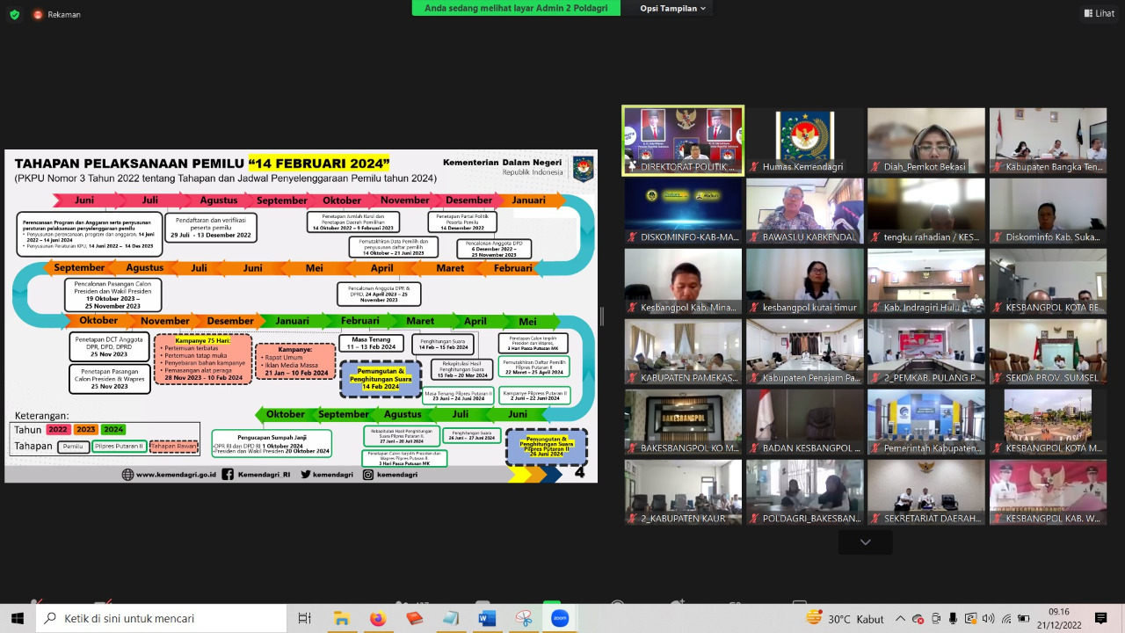Launch Firefox from the taskbar
This screenshot has width=1125, height=633.
pyautogui.click(x=378, y=619)
